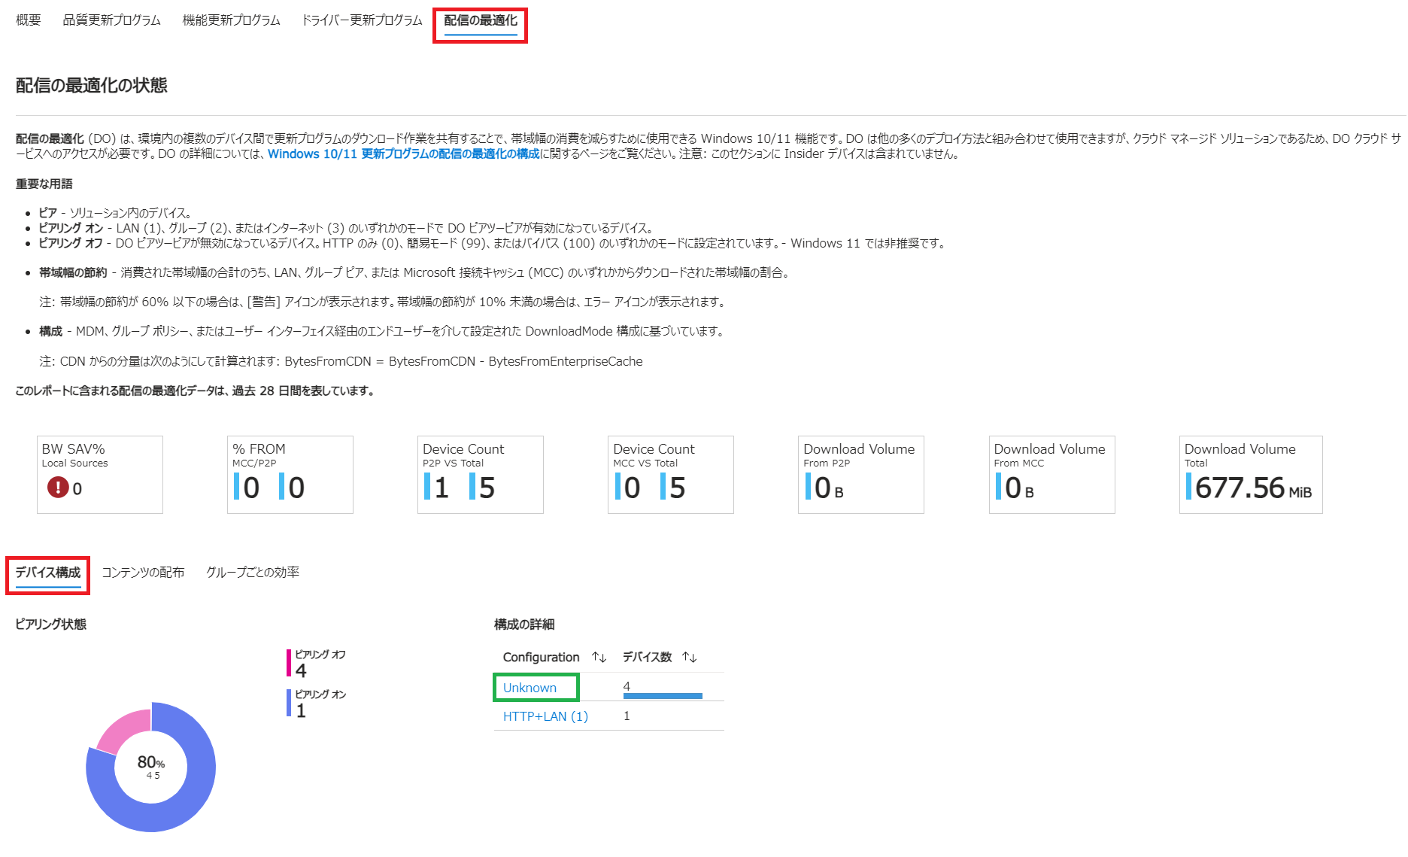Click device count 1 in HTTP+LAN row
The height and width of the screenshot is (857, 1408).
point(627,716)
